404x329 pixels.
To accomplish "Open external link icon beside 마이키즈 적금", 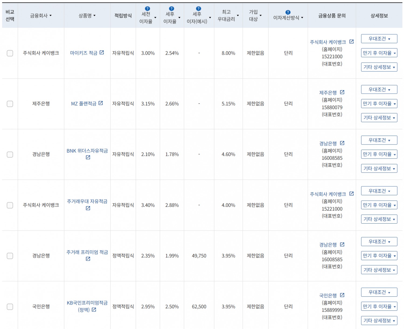I will point(102,53).
